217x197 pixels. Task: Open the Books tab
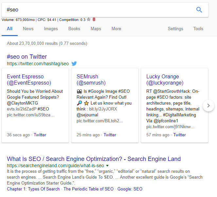pyautogui.click(x=74, y=29)
